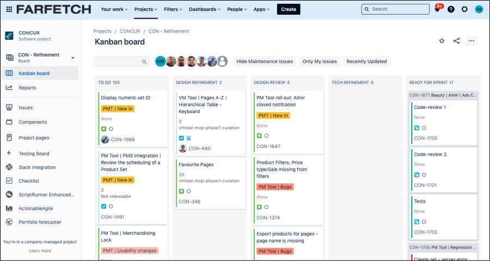The image size is (490, 261).
Task: Toggle the Recently Updated filter
Action: click(366, 62)
